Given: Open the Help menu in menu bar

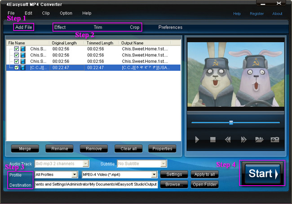Looking at the screenshot, I should pyautogui.click(x=87, y=13).
